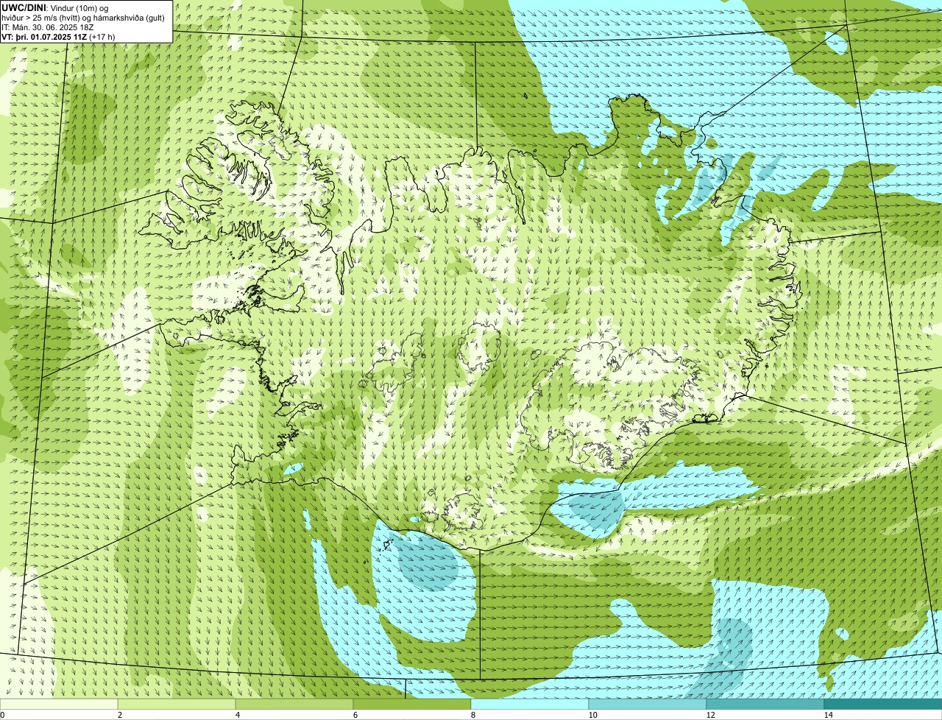Screen dimensions: 942x720
Task: Click the "UWC/DINI: Vindur (10m) og" title line
Action: [x=55, y=7]
